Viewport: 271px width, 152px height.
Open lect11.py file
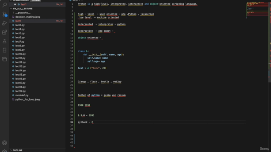(x=20, y=58)
